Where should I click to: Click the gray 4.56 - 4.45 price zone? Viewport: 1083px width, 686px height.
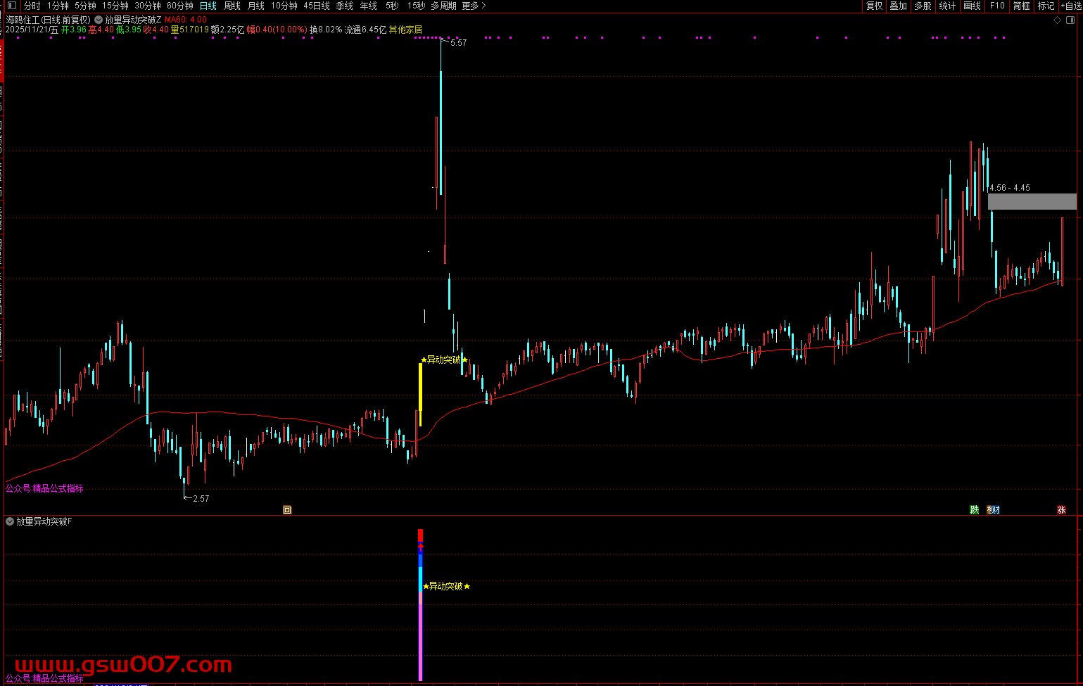tap(1032, 201)
